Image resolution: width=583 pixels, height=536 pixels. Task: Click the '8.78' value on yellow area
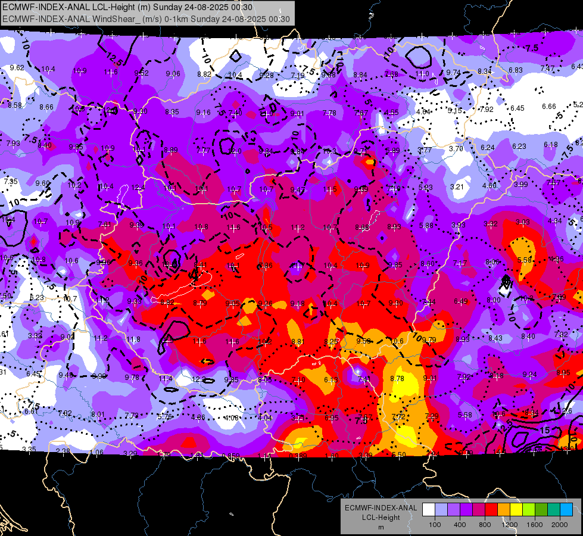[397, 378]
